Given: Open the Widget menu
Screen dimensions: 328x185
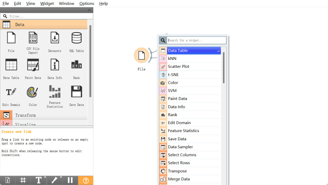Looking at the screenshot, I should (x=47, y=4).
